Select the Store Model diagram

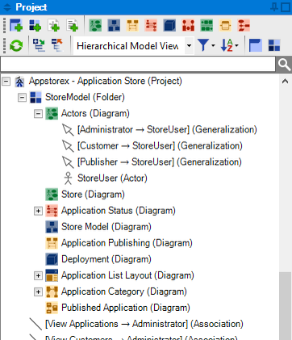click(x=106, y=227)
